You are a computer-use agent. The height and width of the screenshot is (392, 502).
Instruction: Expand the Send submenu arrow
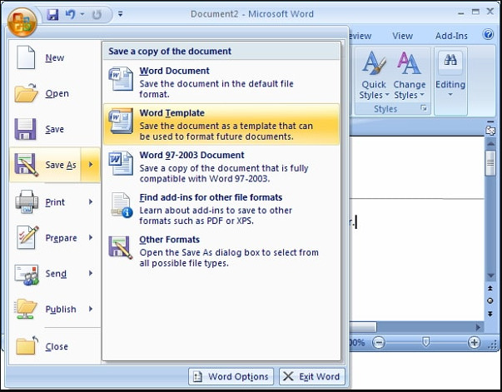point(90,273)
